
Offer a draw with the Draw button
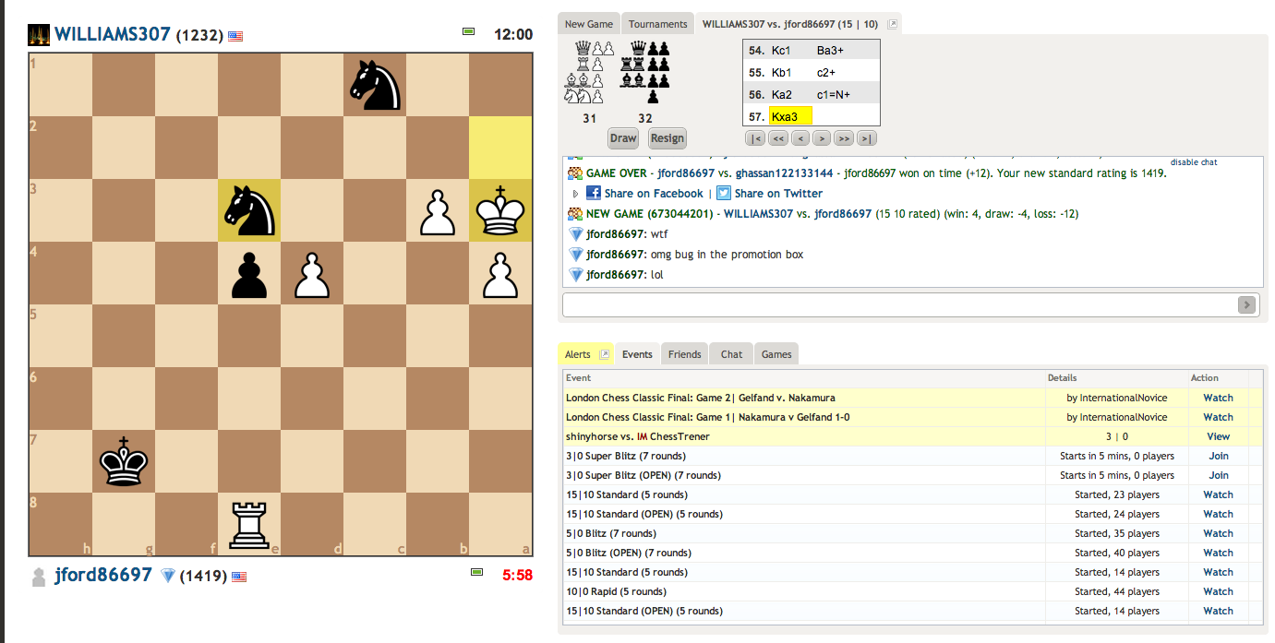pyautogui.click(x=623, y=138)
